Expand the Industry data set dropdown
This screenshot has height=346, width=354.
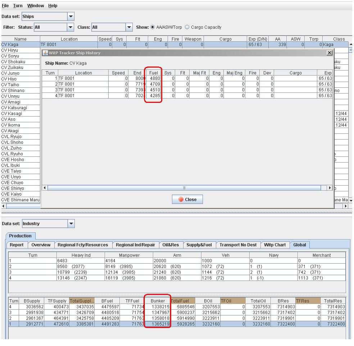click(x=71, y=224)
